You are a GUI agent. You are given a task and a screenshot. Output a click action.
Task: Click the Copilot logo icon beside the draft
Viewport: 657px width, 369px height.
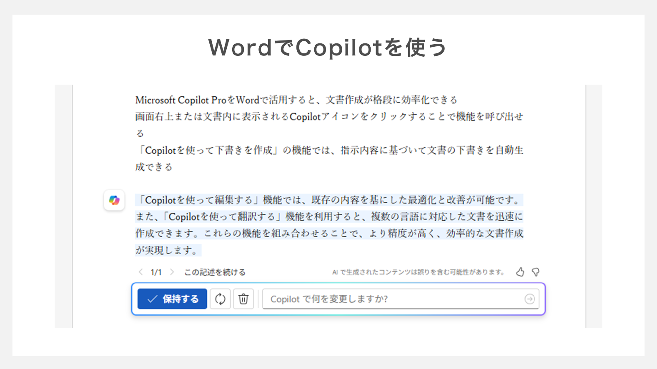click(114, 200)
